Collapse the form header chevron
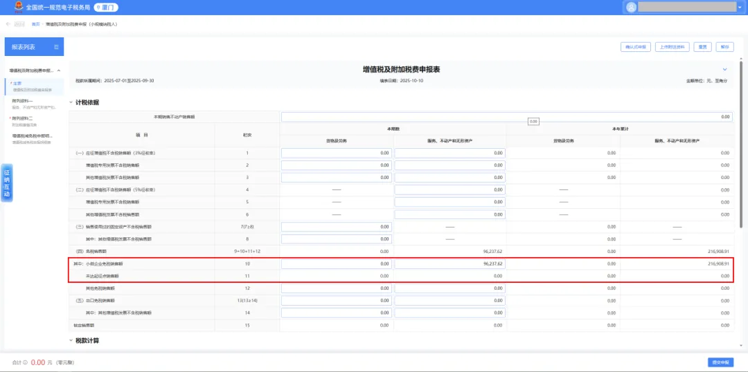 click(725, 70)
